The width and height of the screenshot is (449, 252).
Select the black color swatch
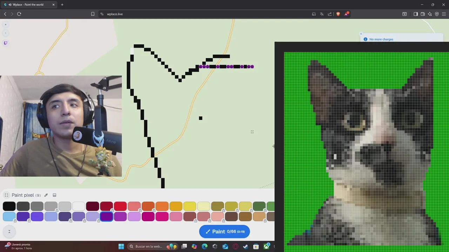click(x=9, y=206)
